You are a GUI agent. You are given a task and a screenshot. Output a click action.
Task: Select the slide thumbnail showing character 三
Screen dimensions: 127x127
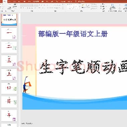coord(9,61)
